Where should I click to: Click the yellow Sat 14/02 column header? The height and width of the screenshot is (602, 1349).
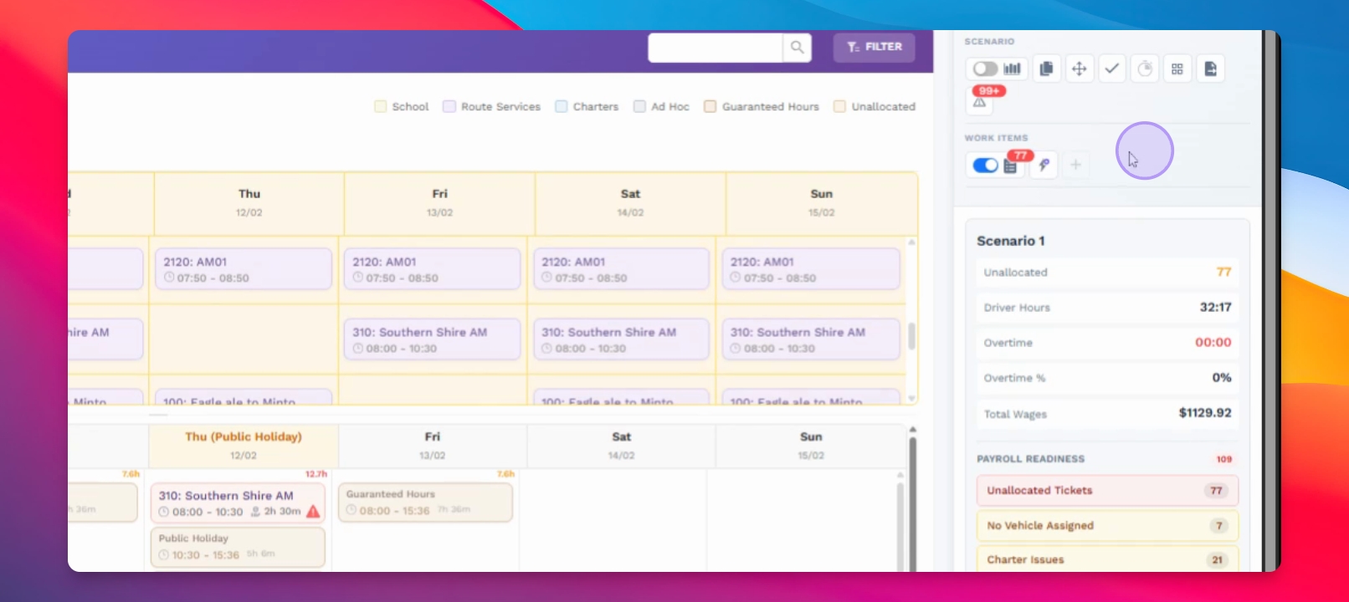click(630, 203)
